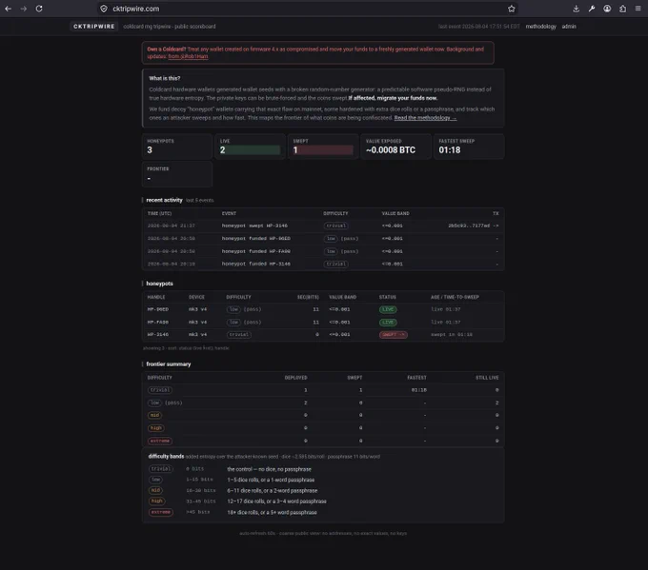This screenshot has height=570, width=648.
Task: Click '18+ dice rolls' extreme band description
Action: [272, 513]
